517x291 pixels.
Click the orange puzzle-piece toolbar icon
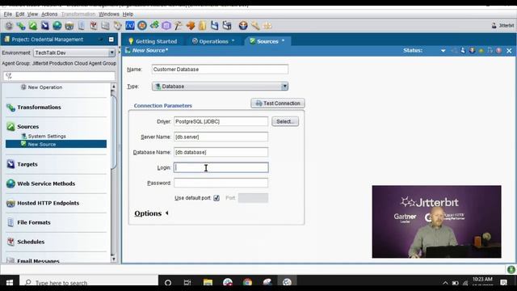click(x=191, y=25)
